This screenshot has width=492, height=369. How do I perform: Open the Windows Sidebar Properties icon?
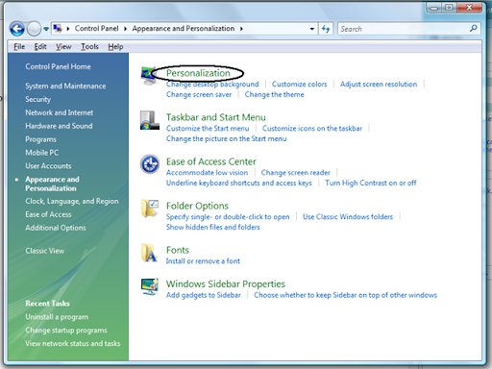(x=150, y=286)
